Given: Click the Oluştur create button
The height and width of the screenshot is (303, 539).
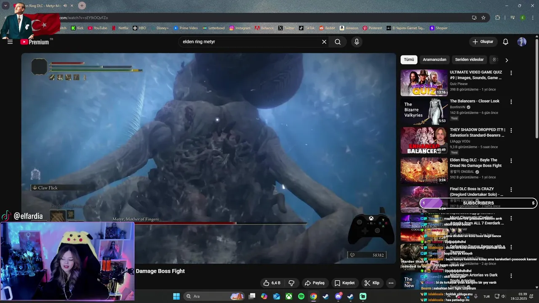Looking at the screenshot, I should pyautogui.click(x=483, y=42).
